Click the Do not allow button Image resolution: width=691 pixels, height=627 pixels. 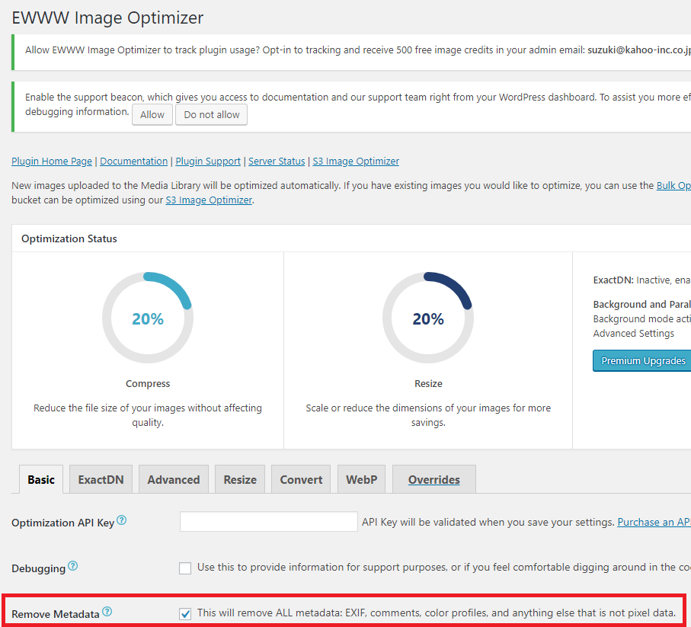(211, 114)
